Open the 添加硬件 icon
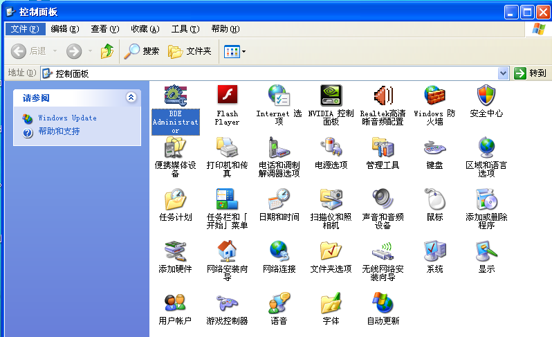Viewport: 552px width, 337px height. click(175, 251)
